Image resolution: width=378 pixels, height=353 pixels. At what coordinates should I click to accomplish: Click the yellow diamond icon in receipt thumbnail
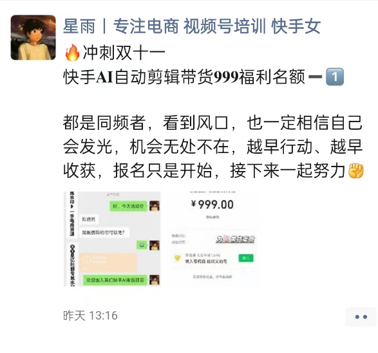[178, 258]
